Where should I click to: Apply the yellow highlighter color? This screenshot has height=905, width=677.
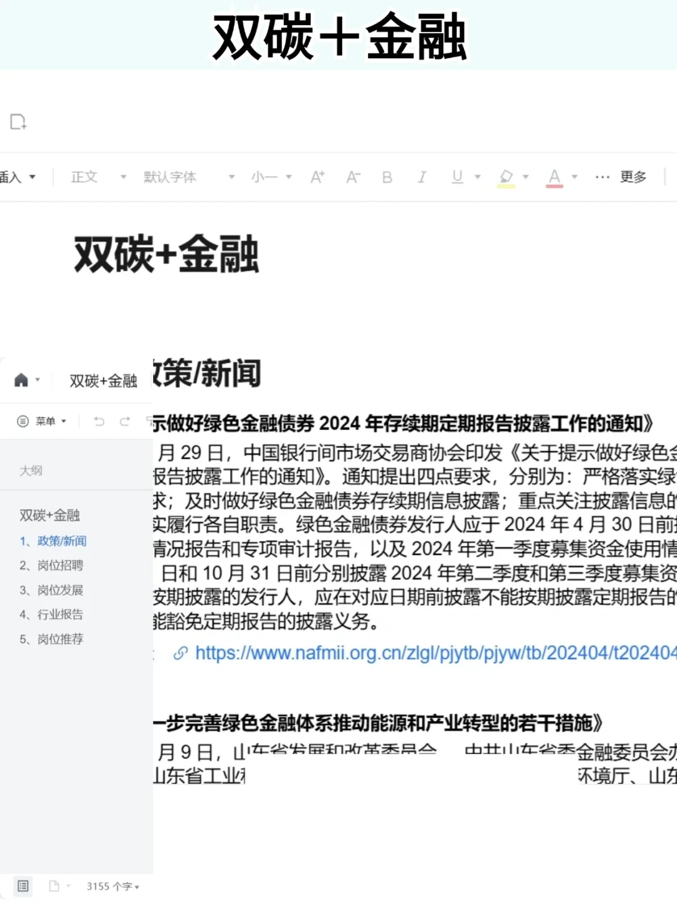[506, 178]
